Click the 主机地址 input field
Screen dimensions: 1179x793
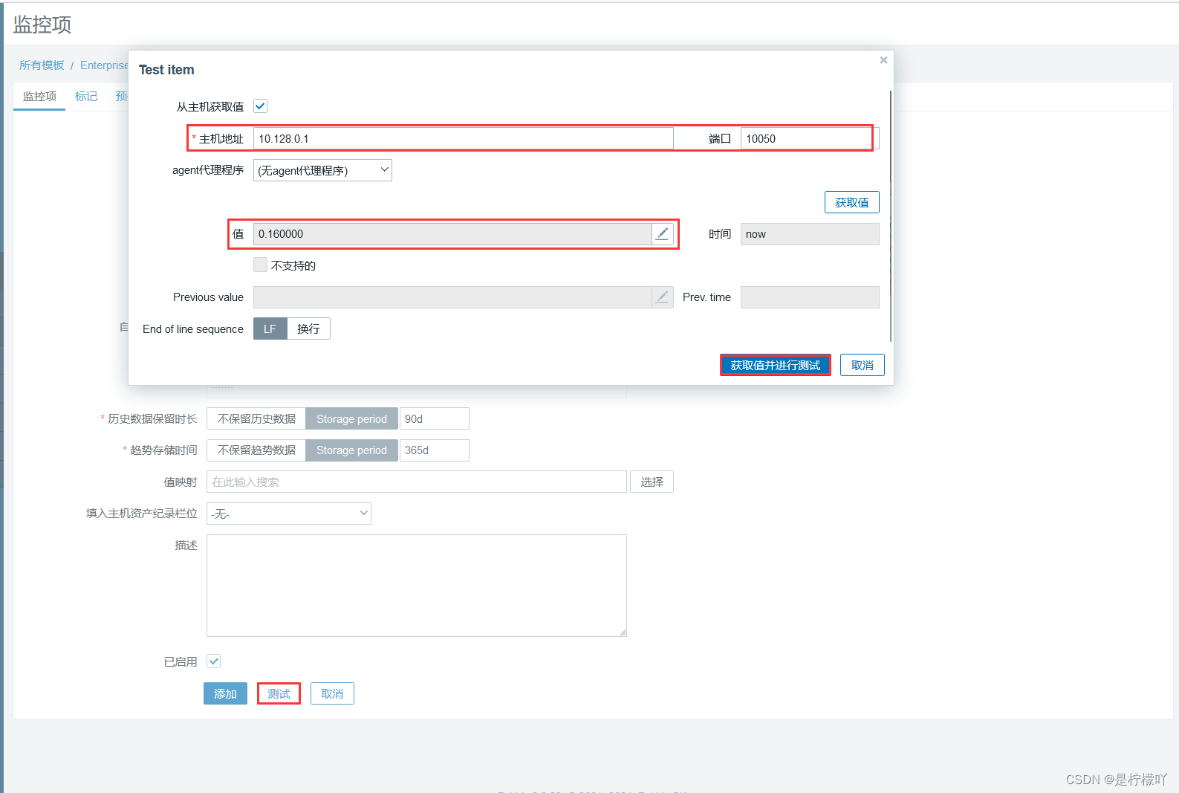(464, 139)
